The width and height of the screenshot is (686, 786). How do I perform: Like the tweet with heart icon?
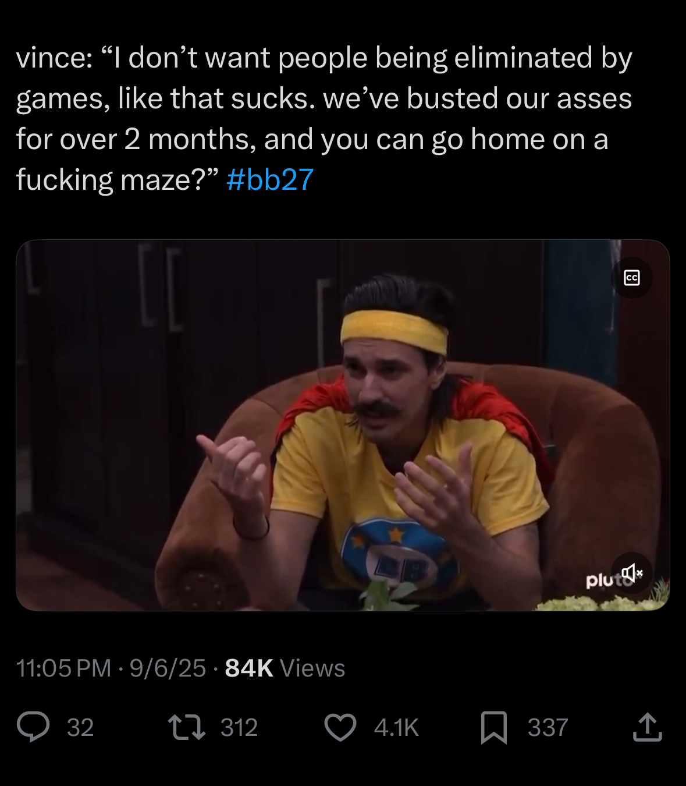(340, 727)
